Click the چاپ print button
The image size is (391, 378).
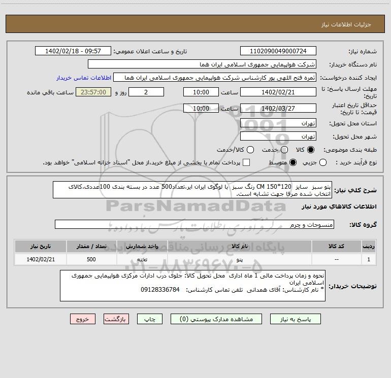(150, 319)
